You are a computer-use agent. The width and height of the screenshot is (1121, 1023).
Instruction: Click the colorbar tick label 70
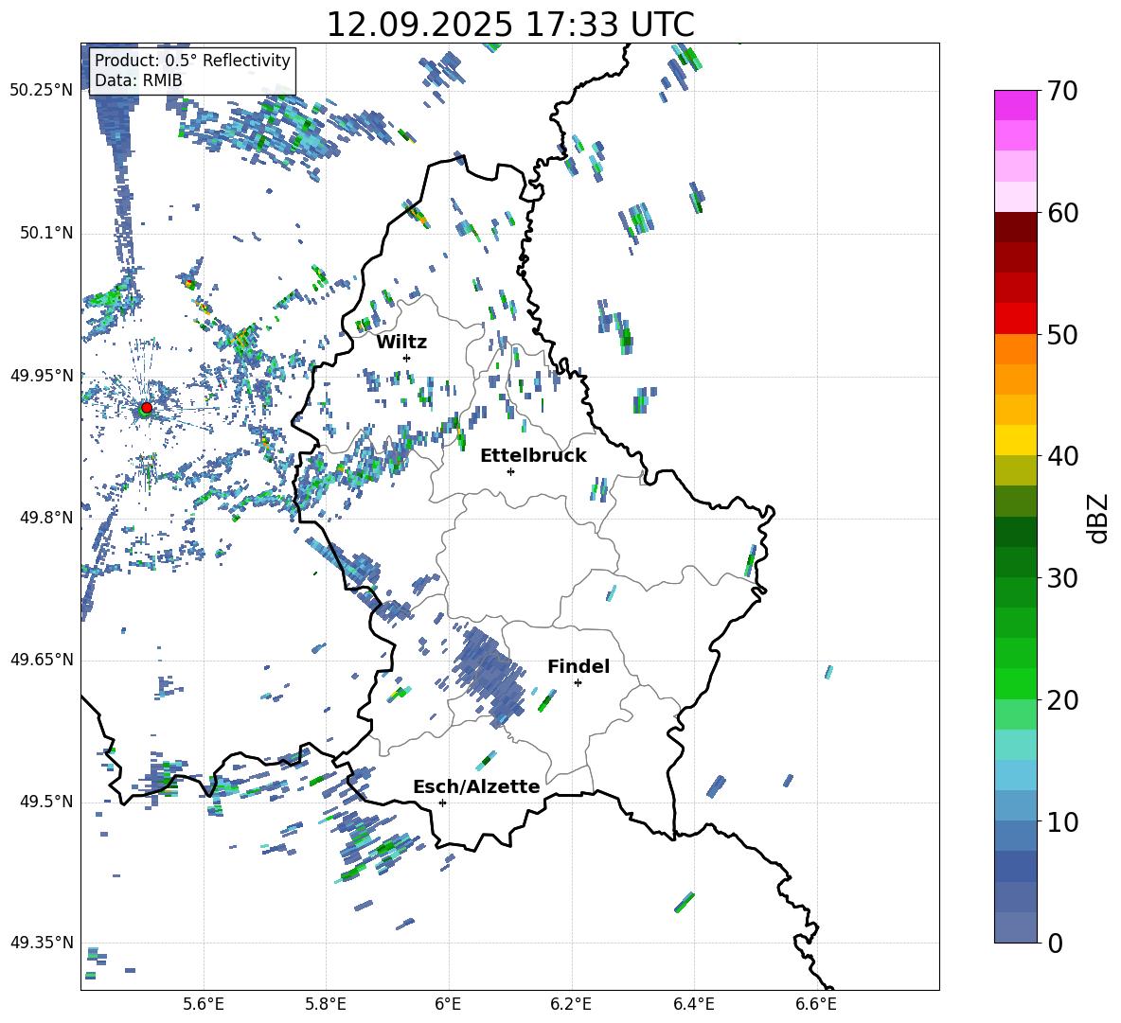[x=1062, y=91]
